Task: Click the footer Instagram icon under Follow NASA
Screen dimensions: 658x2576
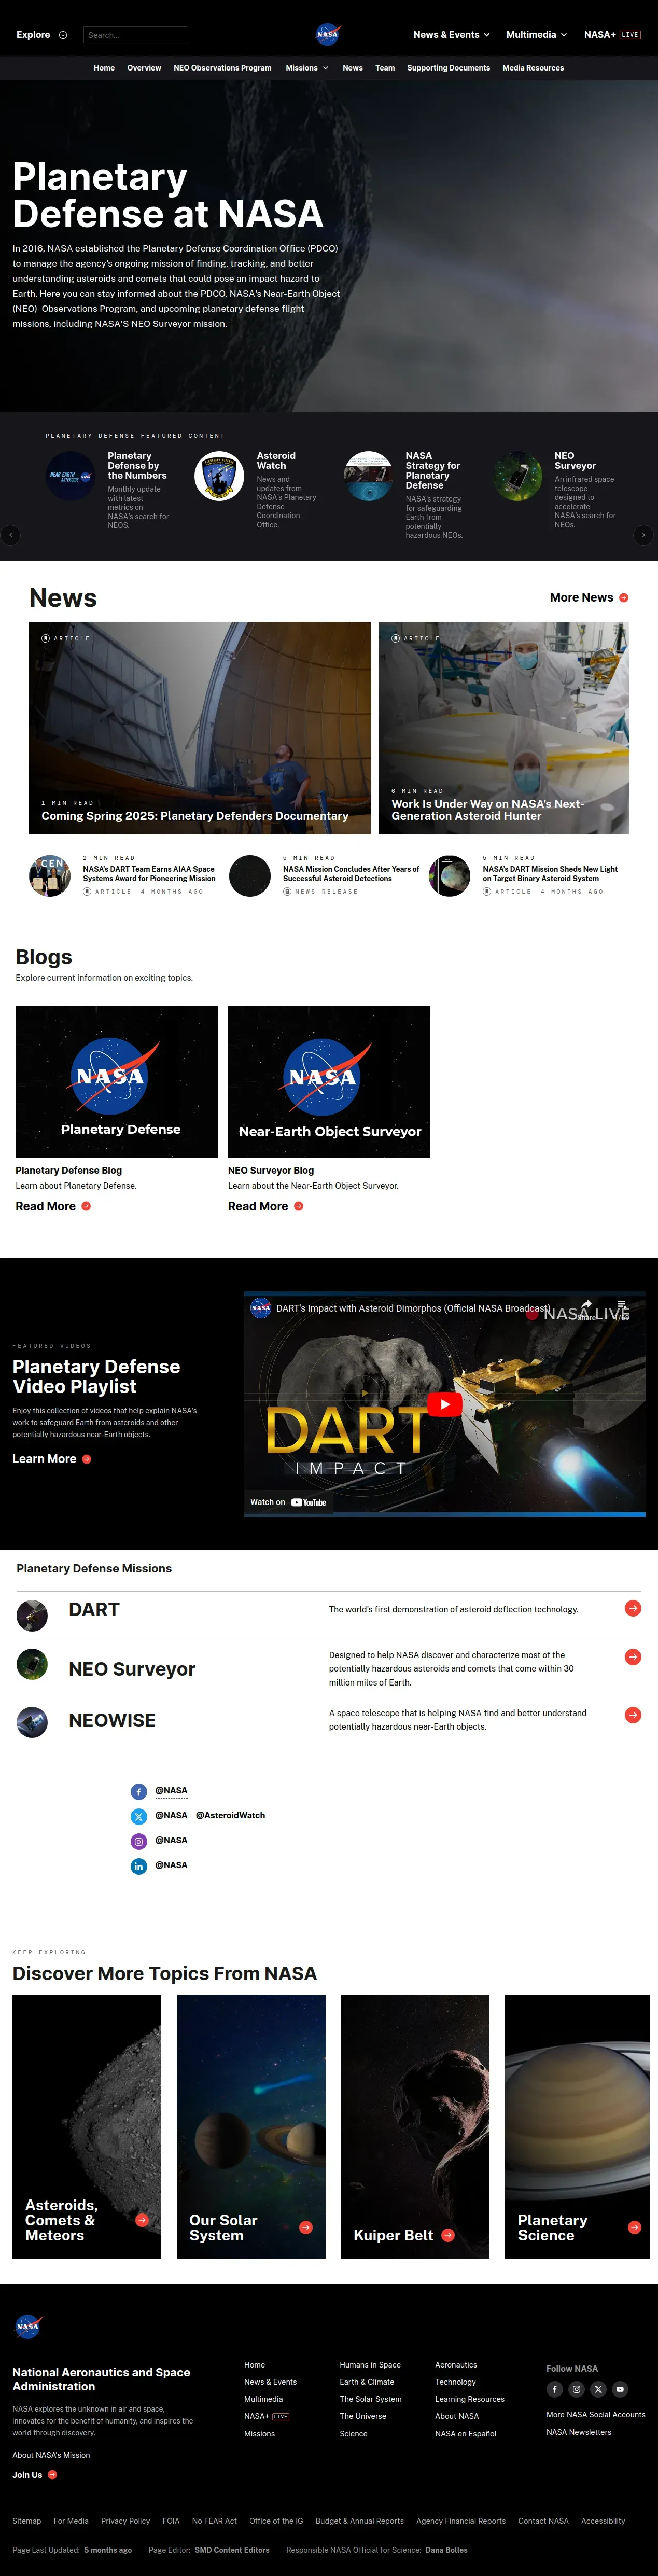Action: 577,2389
